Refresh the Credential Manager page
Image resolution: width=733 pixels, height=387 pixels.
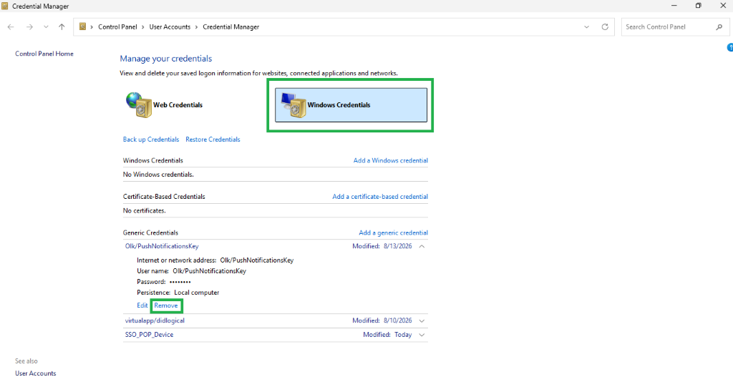pos(605,27)
